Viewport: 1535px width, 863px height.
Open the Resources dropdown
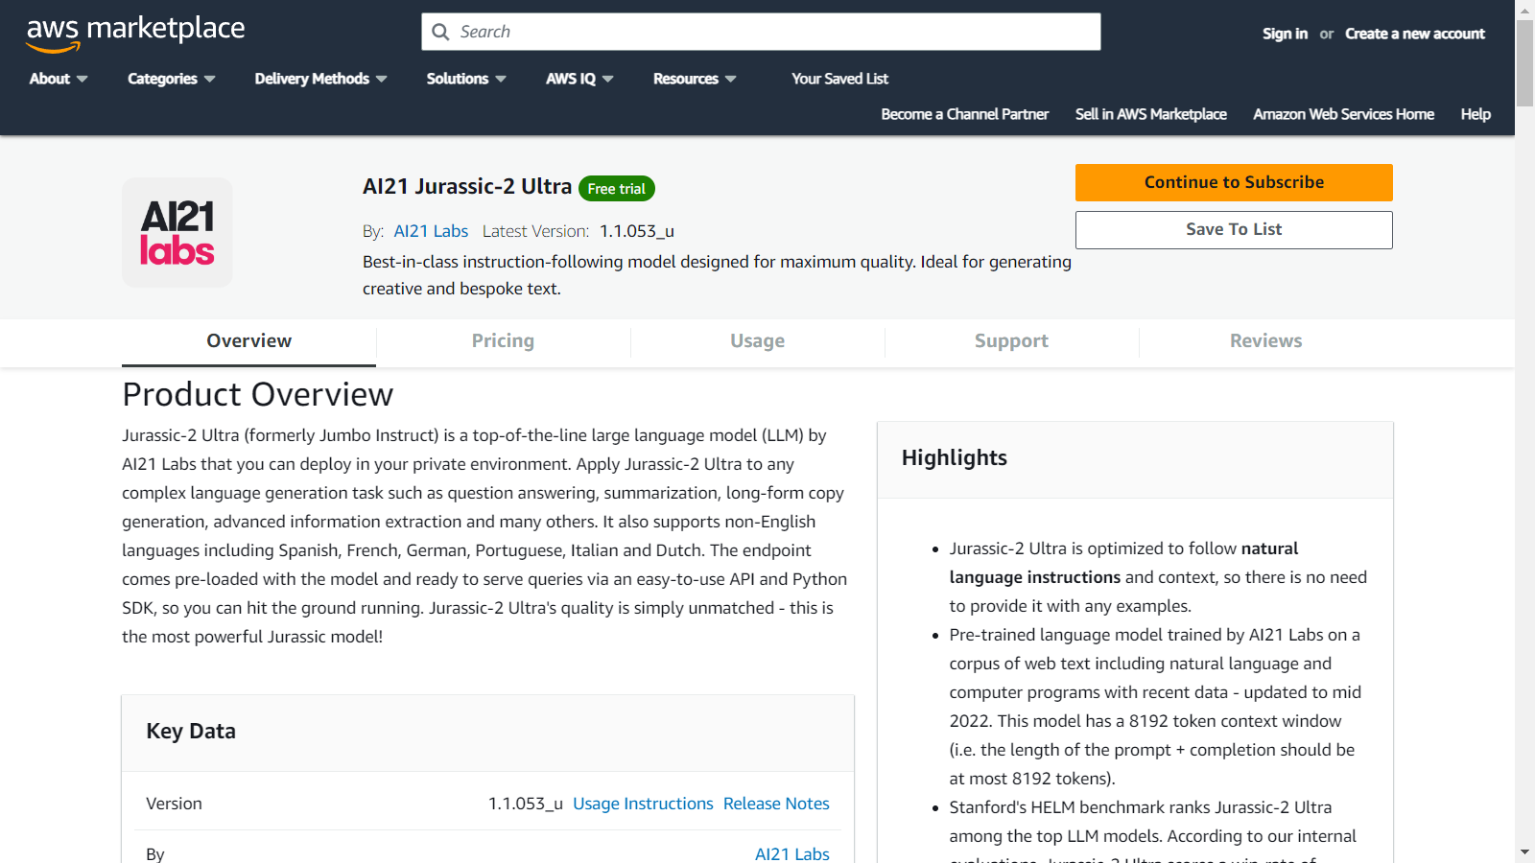pyautogui.click(x=695, y=79)
